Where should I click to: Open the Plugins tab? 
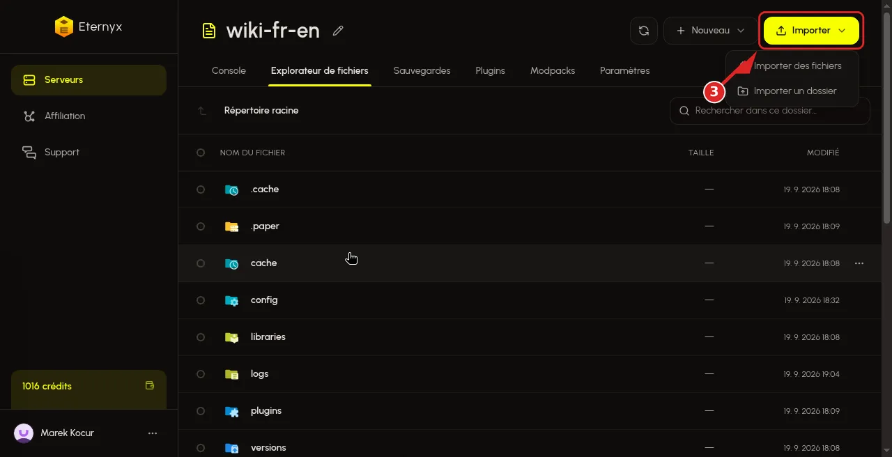coord(490,70)
